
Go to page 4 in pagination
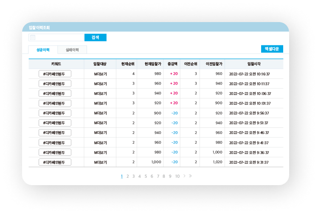(140, 176)
